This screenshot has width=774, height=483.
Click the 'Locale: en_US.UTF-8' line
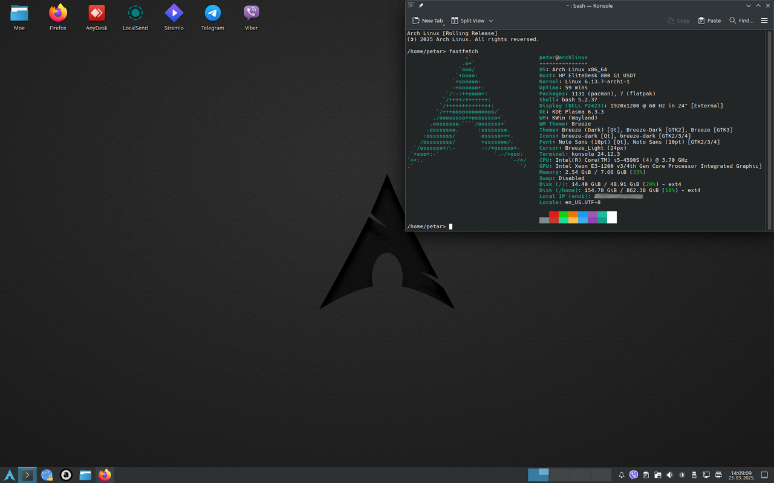570,202
